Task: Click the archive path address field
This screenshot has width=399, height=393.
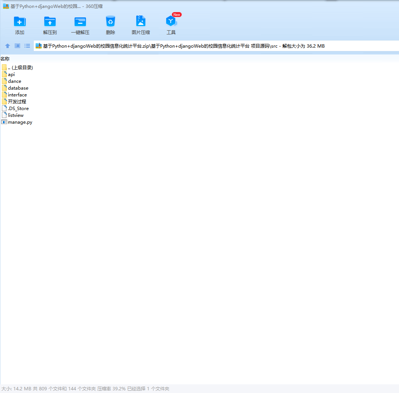Action: pyautogui.click(x=216, y=46)
